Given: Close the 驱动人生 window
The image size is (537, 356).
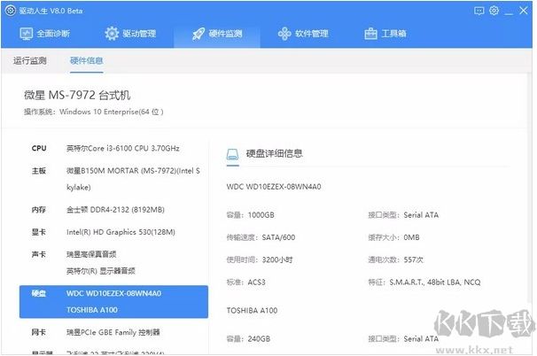Looking at the screenshot, I should coord(524,11).
